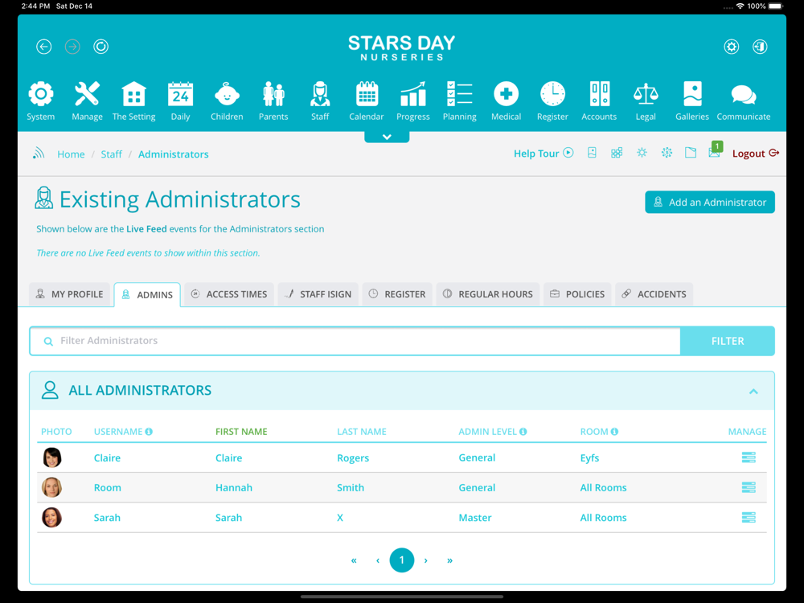The width and height of the screenshot is (804, 603).
Task: Click the exit door icon at top right
Action: pyautogui.click(x=760, y=47)
